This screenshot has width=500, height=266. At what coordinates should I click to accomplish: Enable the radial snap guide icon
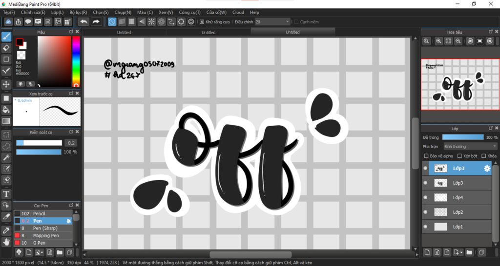[x=151, y=21]
